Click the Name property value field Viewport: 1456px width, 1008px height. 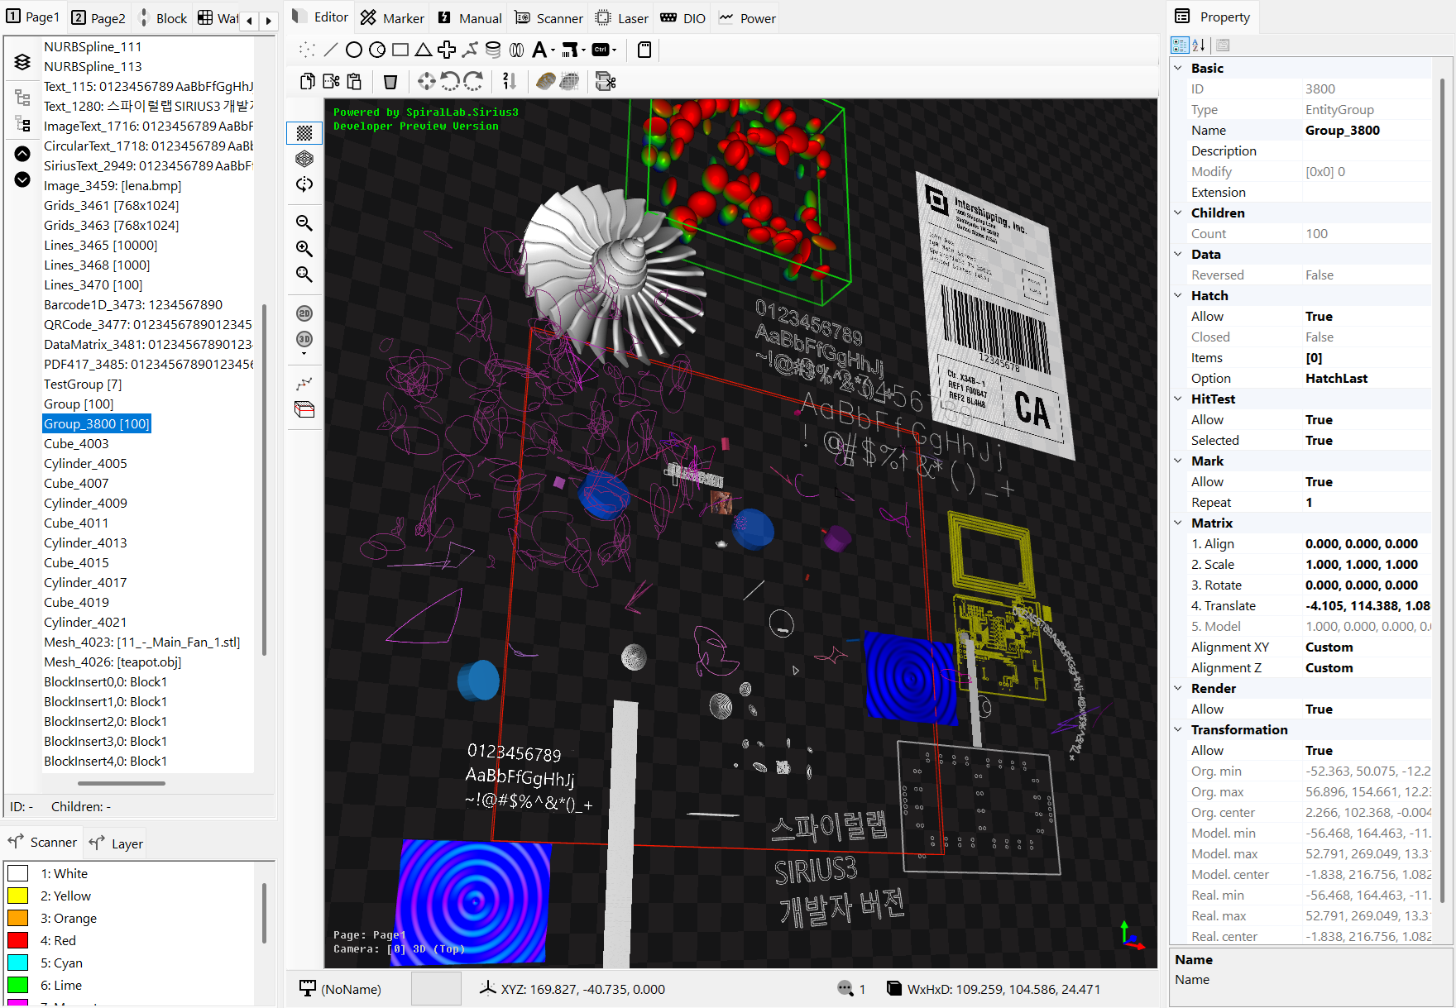[1365, 131]
